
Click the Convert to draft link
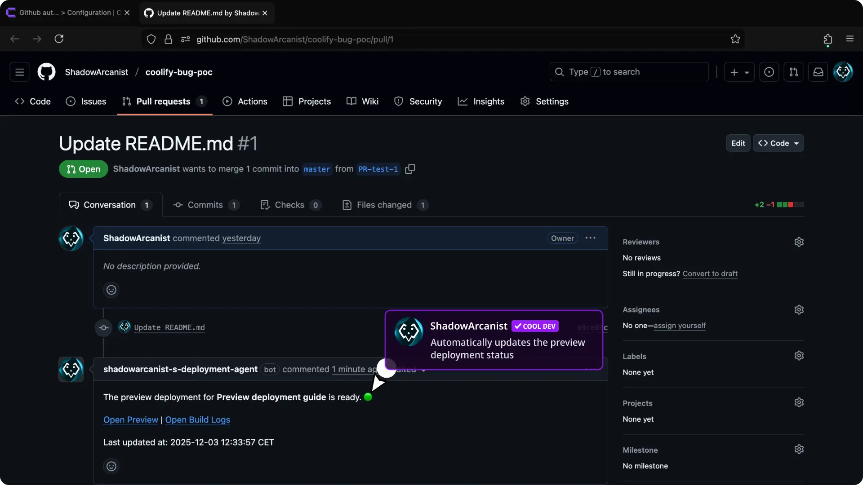point(710,273)
